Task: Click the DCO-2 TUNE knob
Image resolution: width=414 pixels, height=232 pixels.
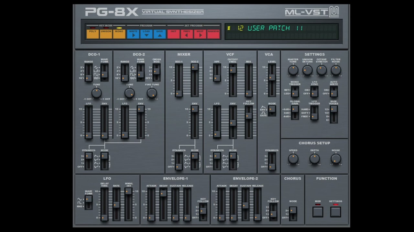Action: 129,93
